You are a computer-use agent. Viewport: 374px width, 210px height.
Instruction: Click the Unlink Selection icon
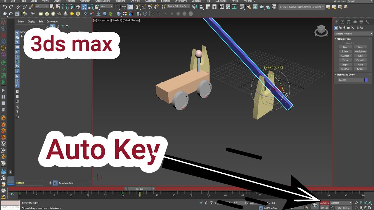(x=25, y=7)
